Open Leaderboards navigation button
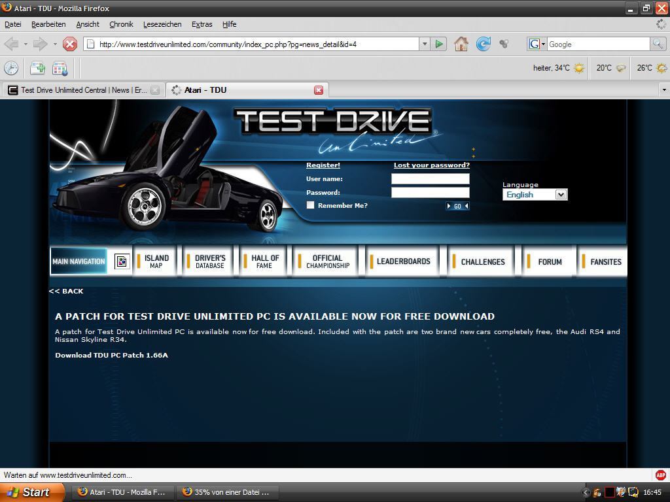670x502 pixels. [x=402, y=261]
